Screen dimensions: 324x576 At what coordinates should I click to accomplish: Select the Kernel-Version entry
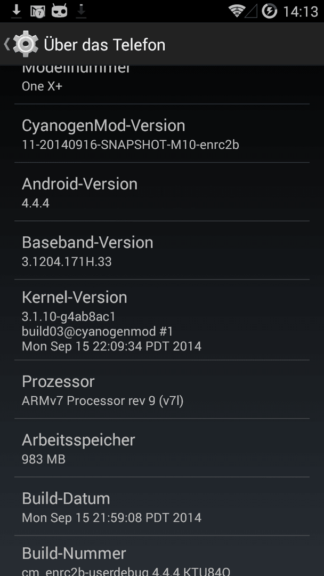coord(162,320)
